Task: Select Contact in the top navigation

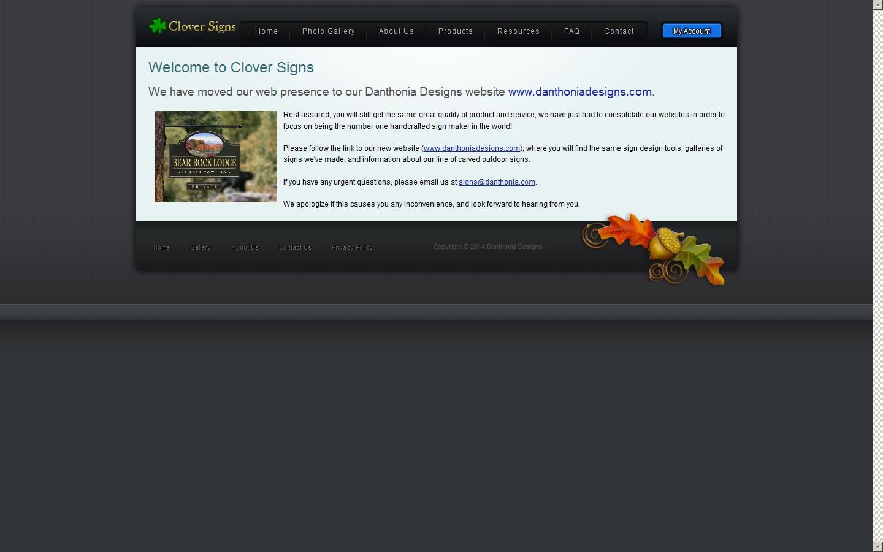Action: 619,31
